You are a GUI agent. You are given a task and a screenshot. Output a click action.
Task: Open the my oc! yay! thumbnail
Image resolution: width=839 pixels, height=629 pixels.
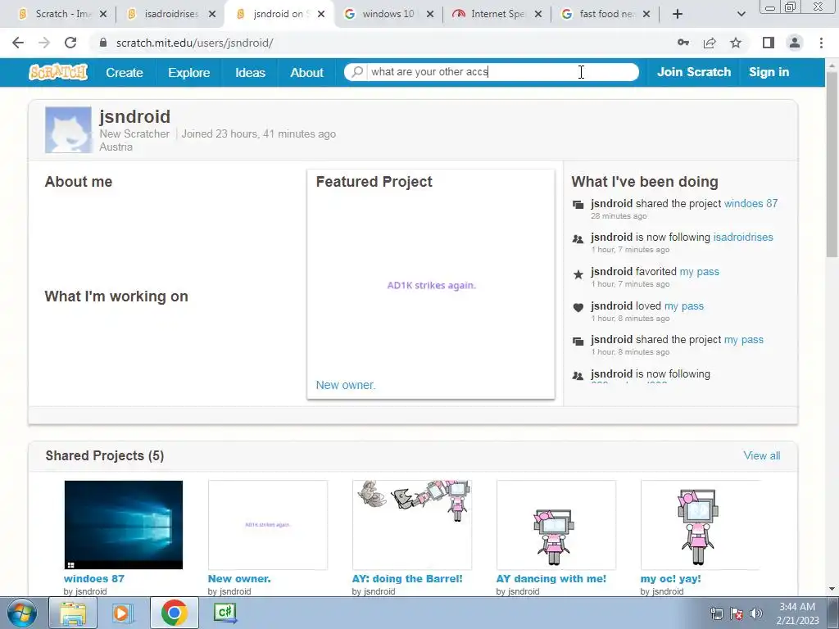click(x=700, y=525)
